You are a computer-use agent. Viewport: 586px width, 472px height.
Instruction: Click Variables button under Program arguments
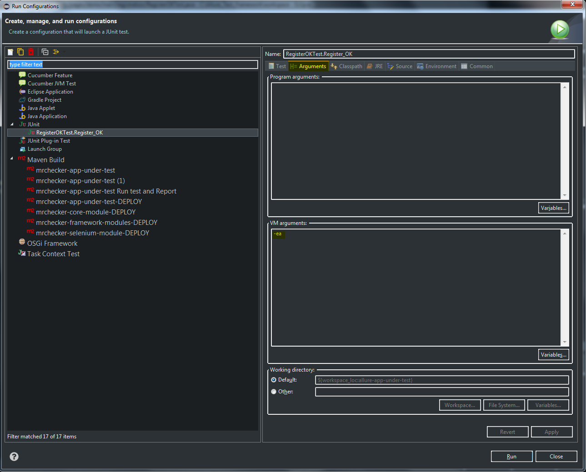553,208
